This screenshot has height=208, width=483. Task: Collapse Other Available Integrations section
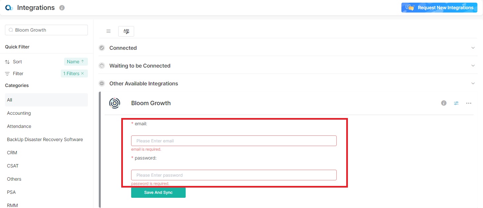[473, 83]
